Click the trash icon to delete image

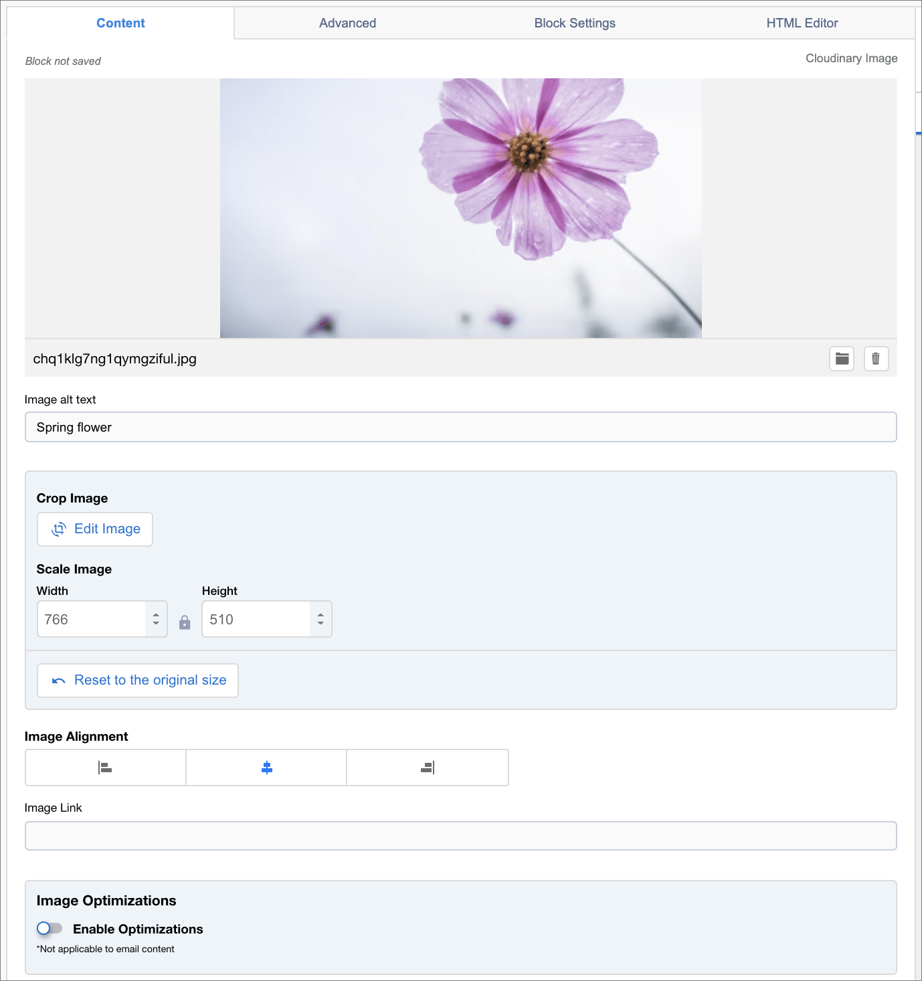pos(876,359)
